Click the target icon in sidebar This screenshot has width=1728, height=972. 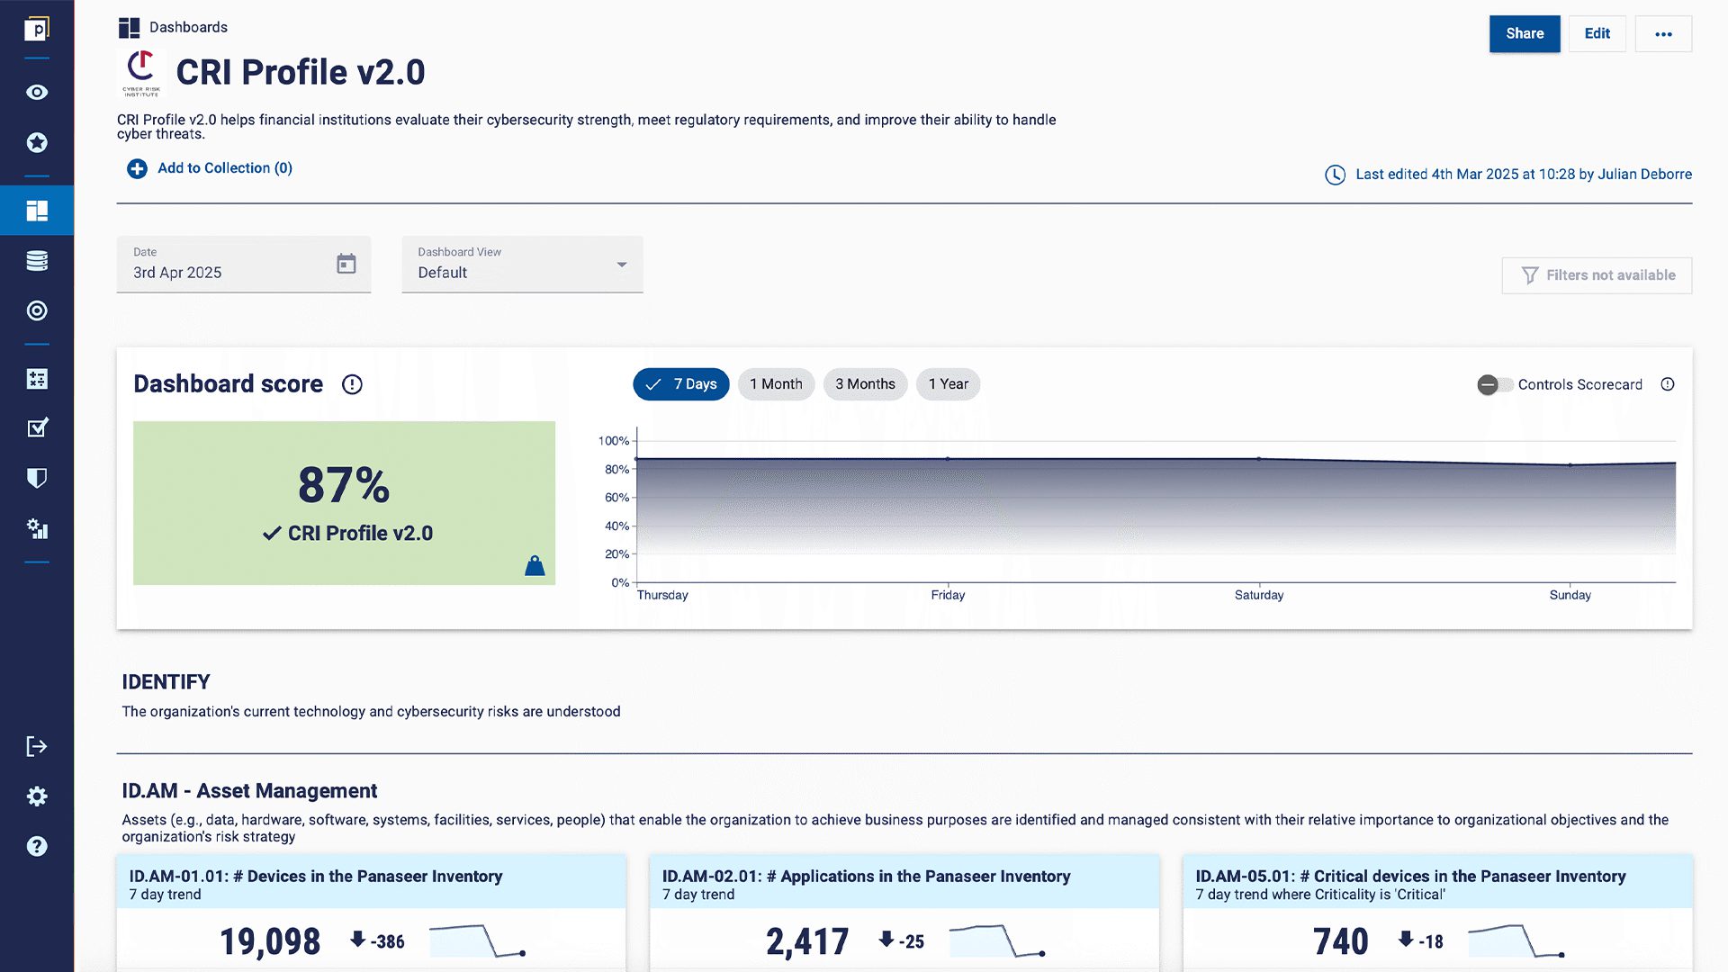coord(37,311)
